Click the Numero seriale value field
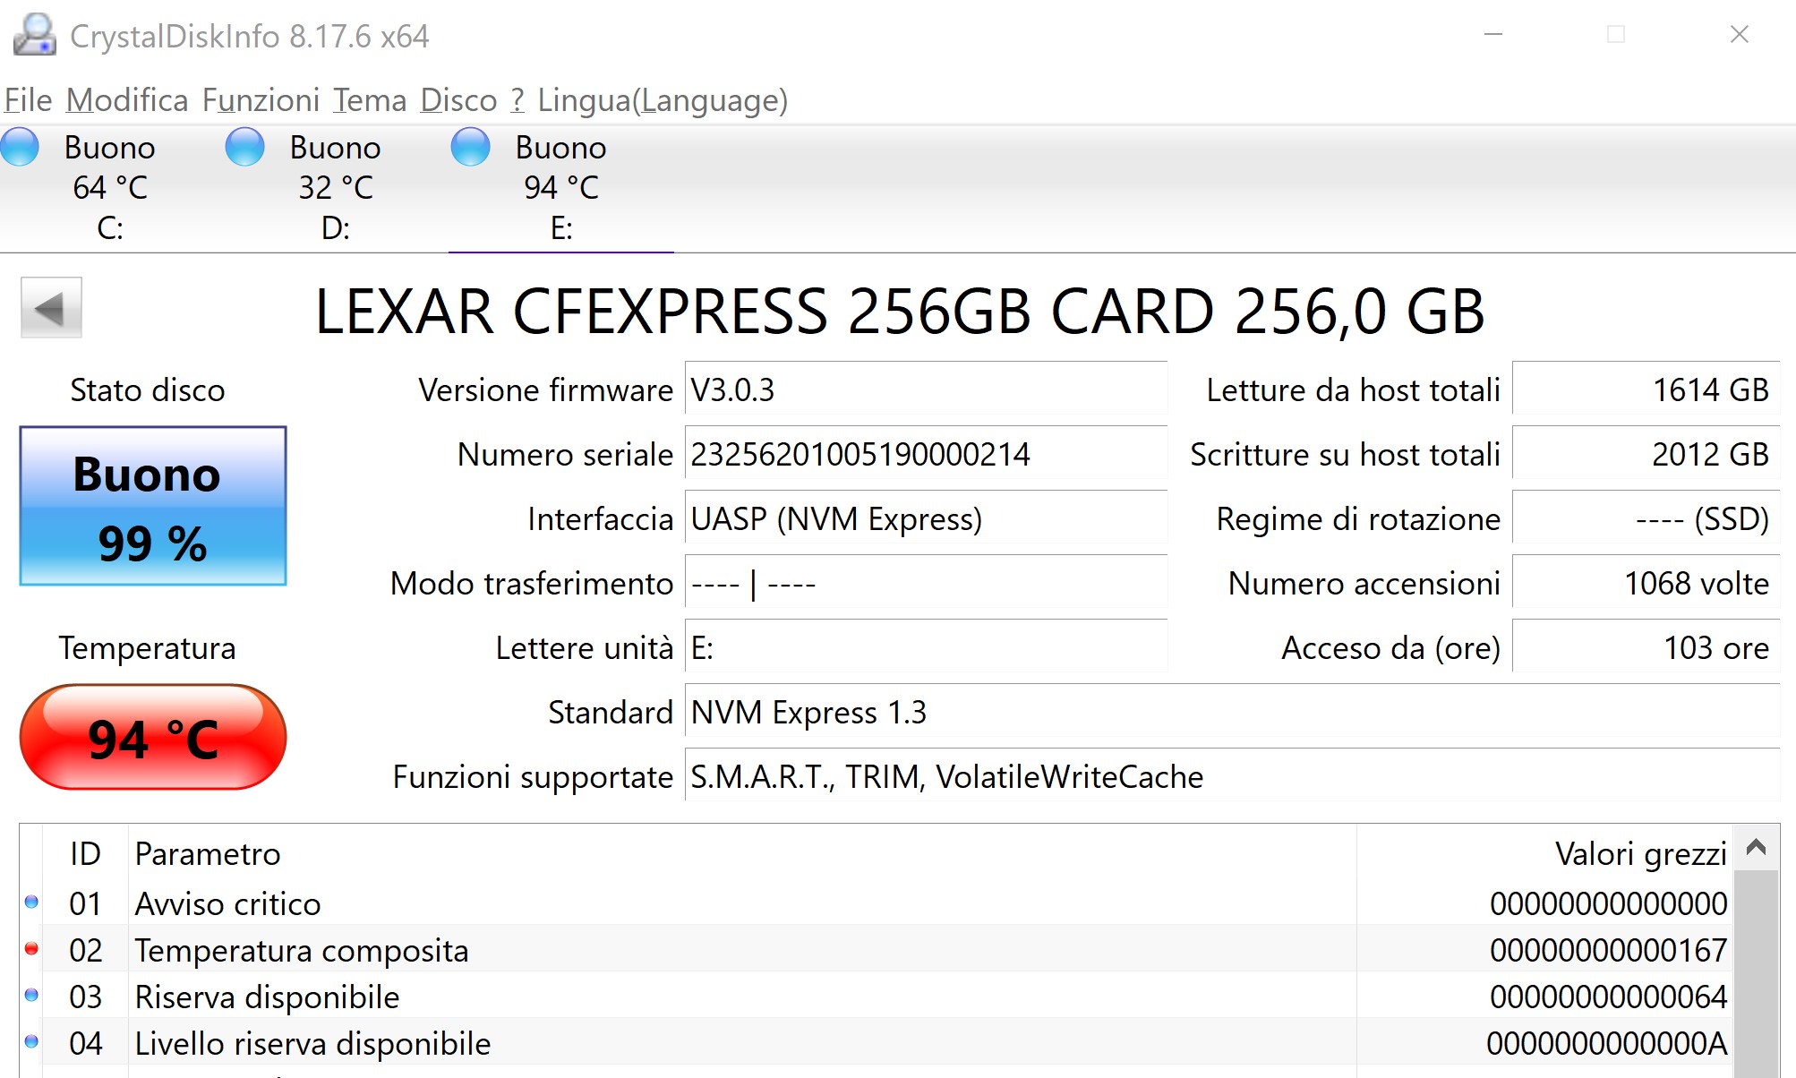 coord(926,454)
